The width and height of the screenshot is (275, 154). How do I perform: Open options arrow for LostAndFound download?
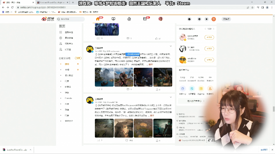tap(31, 150)
